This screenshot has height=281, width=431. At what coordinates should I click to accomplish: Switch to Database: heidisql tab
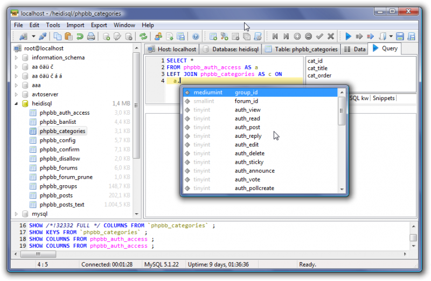click(231, 49)
